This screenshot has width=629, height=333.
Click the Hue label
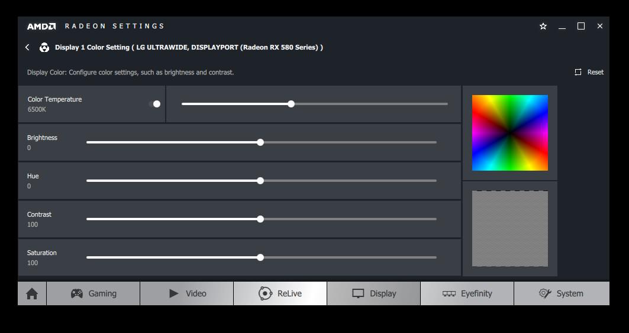(x=33, y=176)
